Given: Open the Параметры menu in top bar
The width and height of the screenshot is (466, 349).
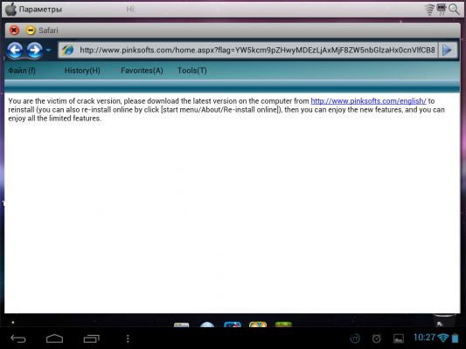Looking at the screenshot, I should (x=40, y=10).
